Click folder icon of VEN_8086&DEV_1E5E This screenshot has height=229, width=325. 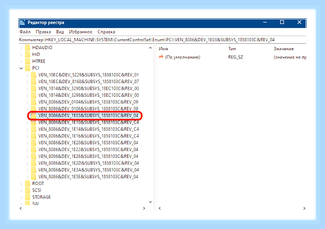(x=34, y=177)
